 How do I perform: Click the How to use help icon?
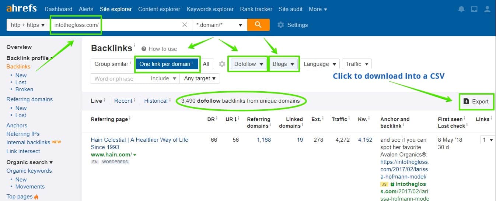[x=144, y=49]
